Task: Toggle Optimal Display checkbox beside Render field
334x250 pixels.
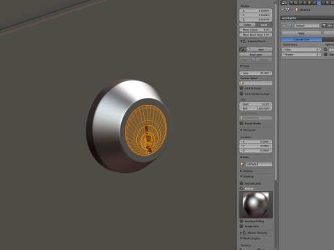Action: (x=326, y=54)
